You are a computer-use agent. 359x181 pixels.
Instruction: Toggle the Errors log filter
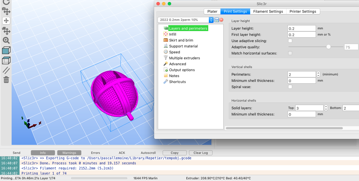(95, 153)
